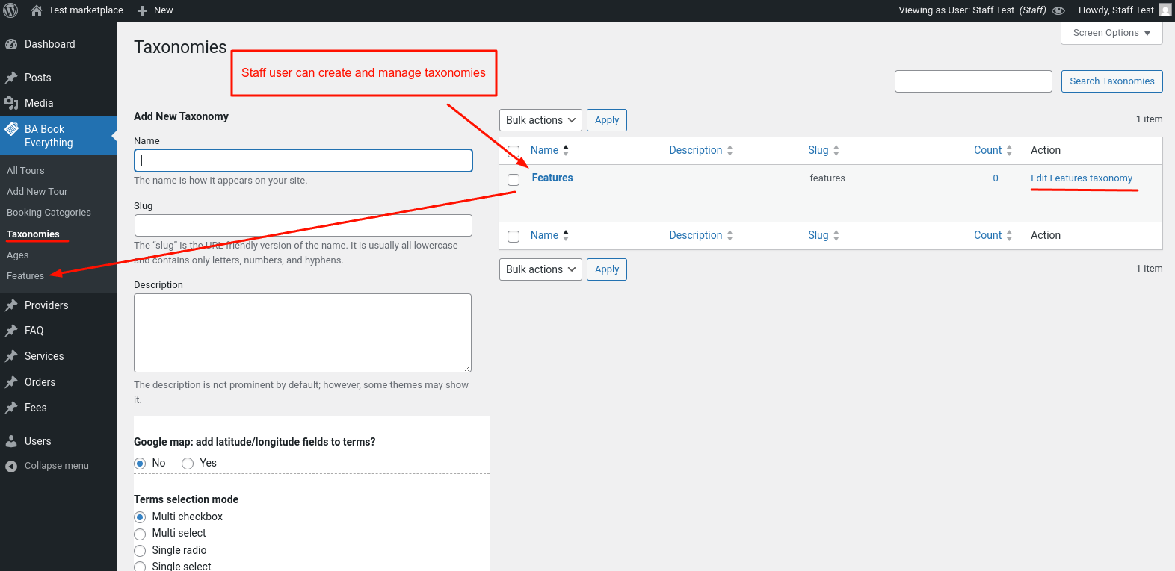The height and width of the screenshot is (571, 1175).
Task: Choose the Multi select radio option
Action: pos(140,534)
